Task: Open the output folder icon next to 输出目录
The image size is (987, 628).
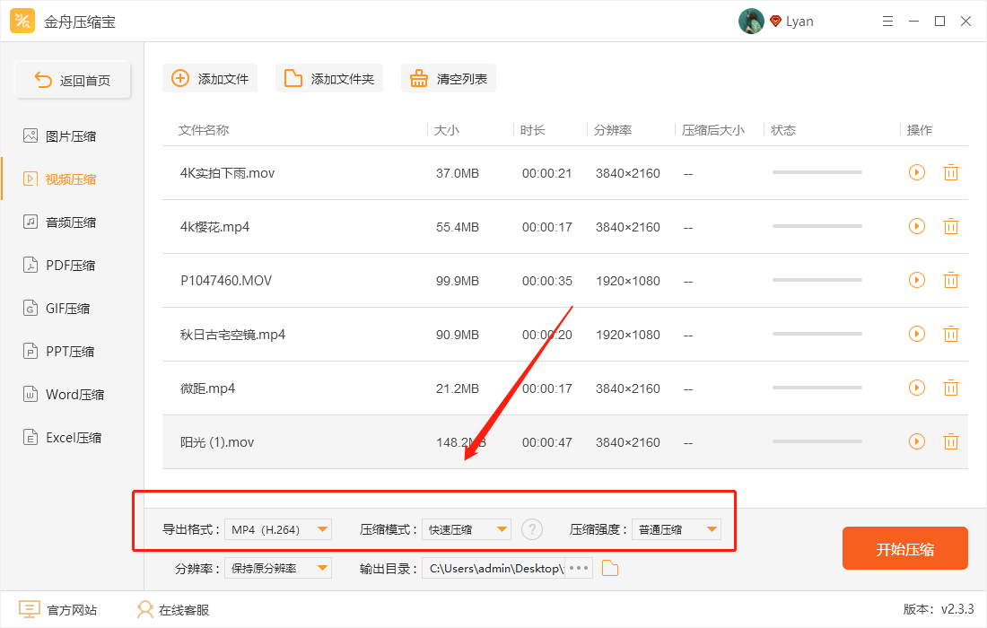Action: (610, 568)
